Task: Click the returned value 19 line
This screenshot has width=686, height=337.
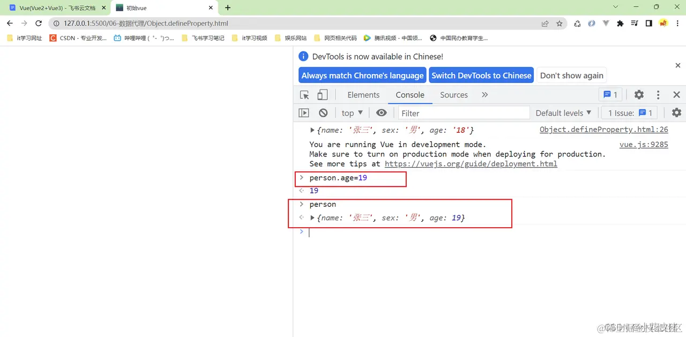Action: [x=314, y=191]
